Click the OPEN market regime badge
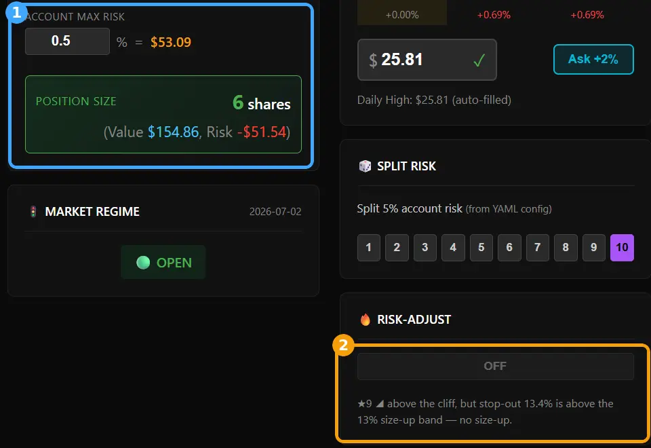The width and height of the screenshot is (651, 448). (163, 262)
